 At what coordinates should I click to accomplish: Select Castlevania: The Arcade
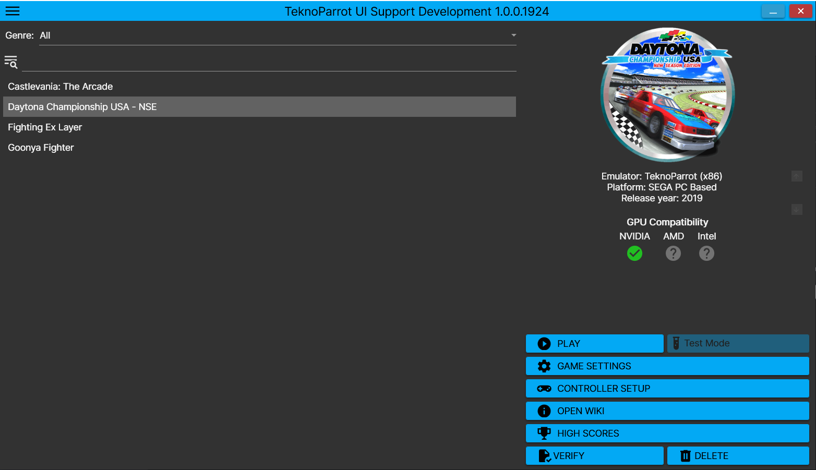point(259,87)
